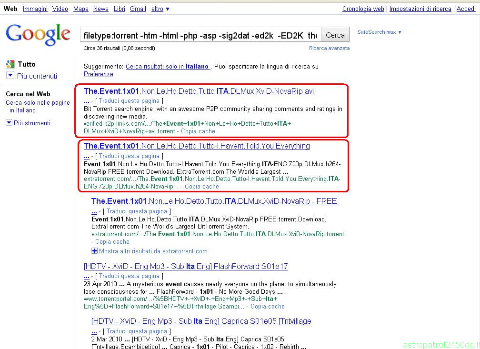480x349 pixels.
Task: Open result titled XviD-NovaRip.avi
Action: pos(199,91)
